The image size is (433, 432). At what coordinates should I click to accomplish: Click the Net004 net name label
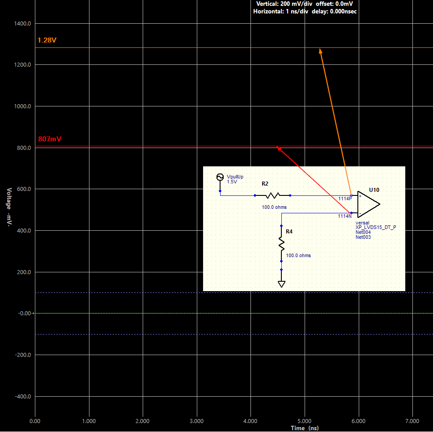click(x=362, y=232)
